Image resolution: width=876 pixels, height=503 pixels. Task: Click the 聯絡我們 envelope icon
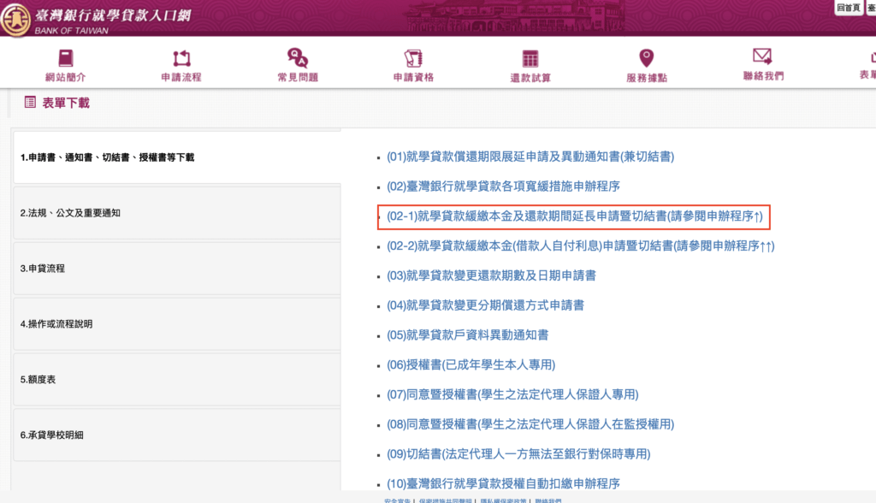point(762,56)
